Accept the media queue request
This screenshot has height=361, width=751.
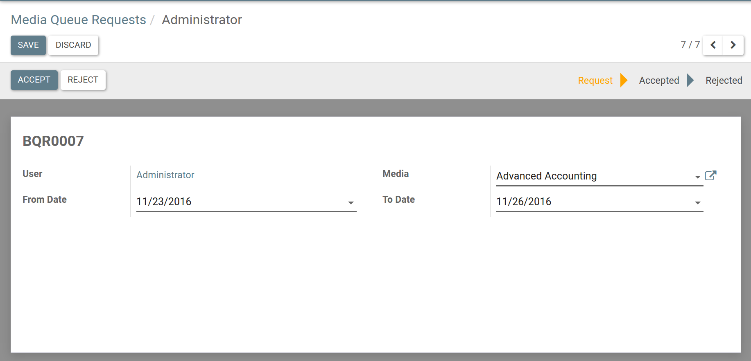pos(34,80)
